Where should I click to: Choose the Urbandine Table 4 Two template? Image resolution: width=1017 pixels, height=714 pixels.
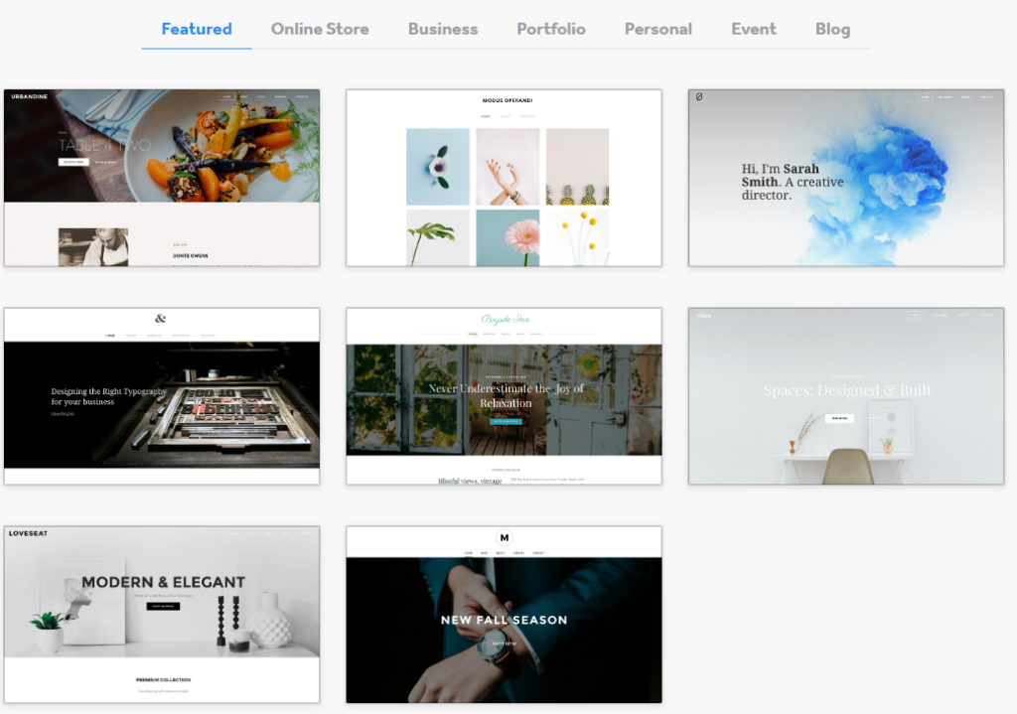(162, 178)
